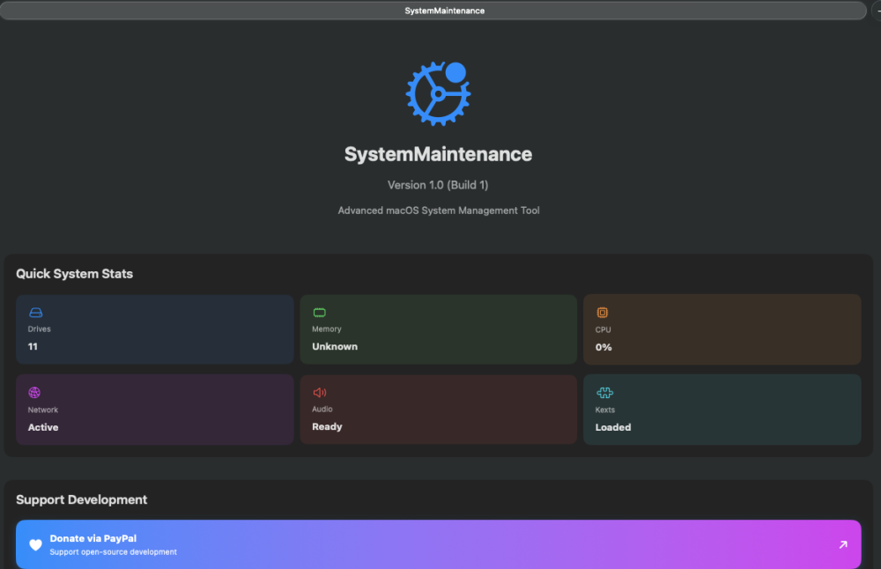The image size is (881, 569).
Task: Click the Unknown memory value
Action: point(335,346)
